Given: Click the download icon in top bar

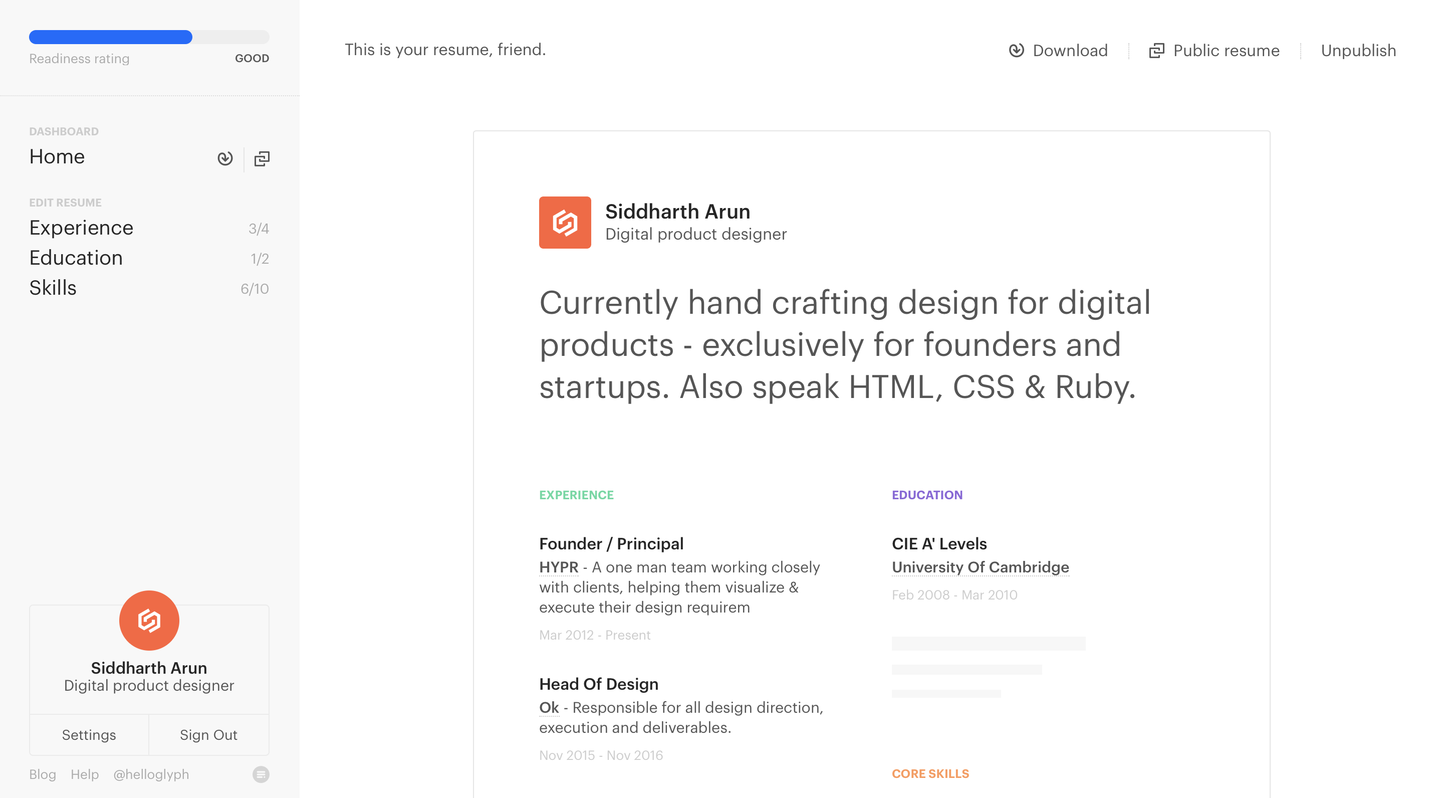Looking at the screenshot, I should pos(1017,50).
